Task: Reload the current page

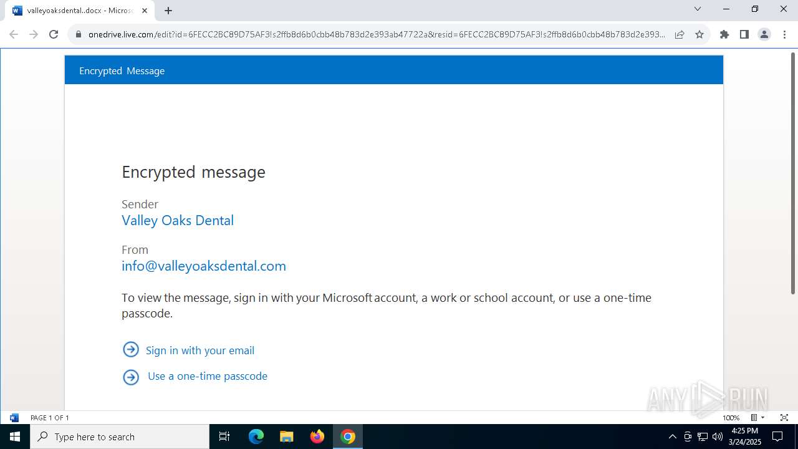Action: click(54, 34)
